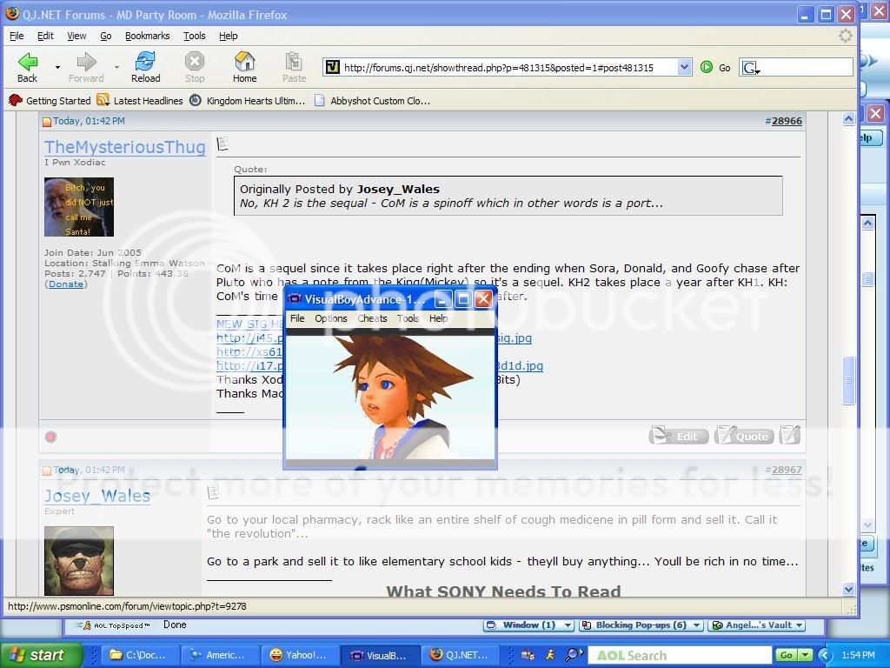Open Yahoo Messenger from the taskbar
Viewport: 890px width, 668px height.
pos(296,655)
